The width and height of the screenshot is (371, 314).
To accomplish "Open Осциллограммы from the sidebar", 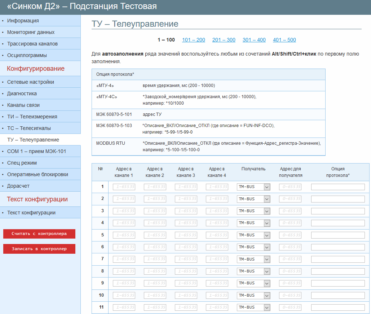I will pos(27,55).
